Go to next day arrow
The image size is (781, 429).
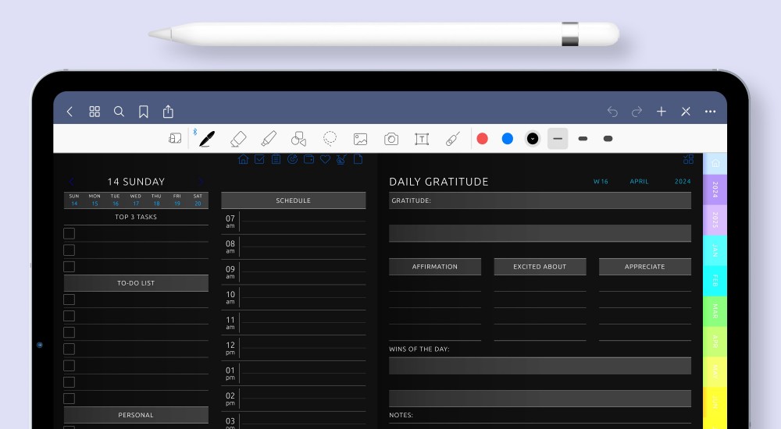tap(201, 182)
